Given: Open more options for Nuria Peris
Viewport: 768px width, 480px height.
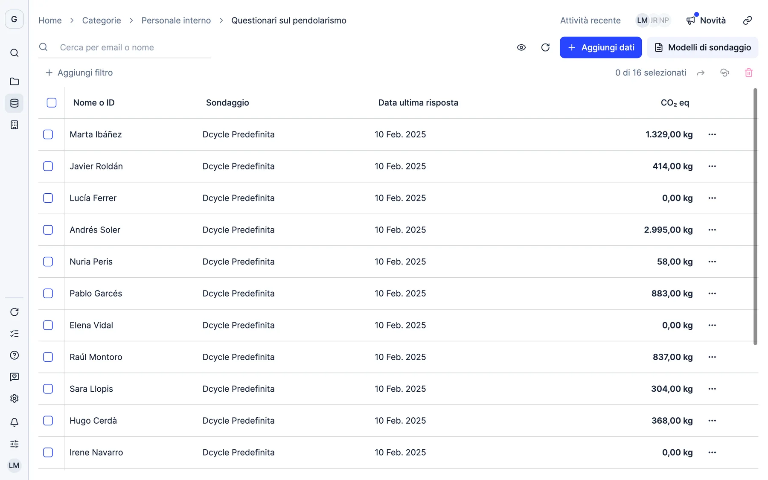Looking at the screenshot, I should click(712, 262).
